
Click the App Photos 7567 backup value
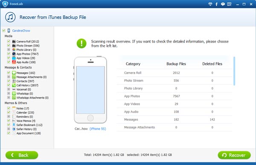click(176, 96)
